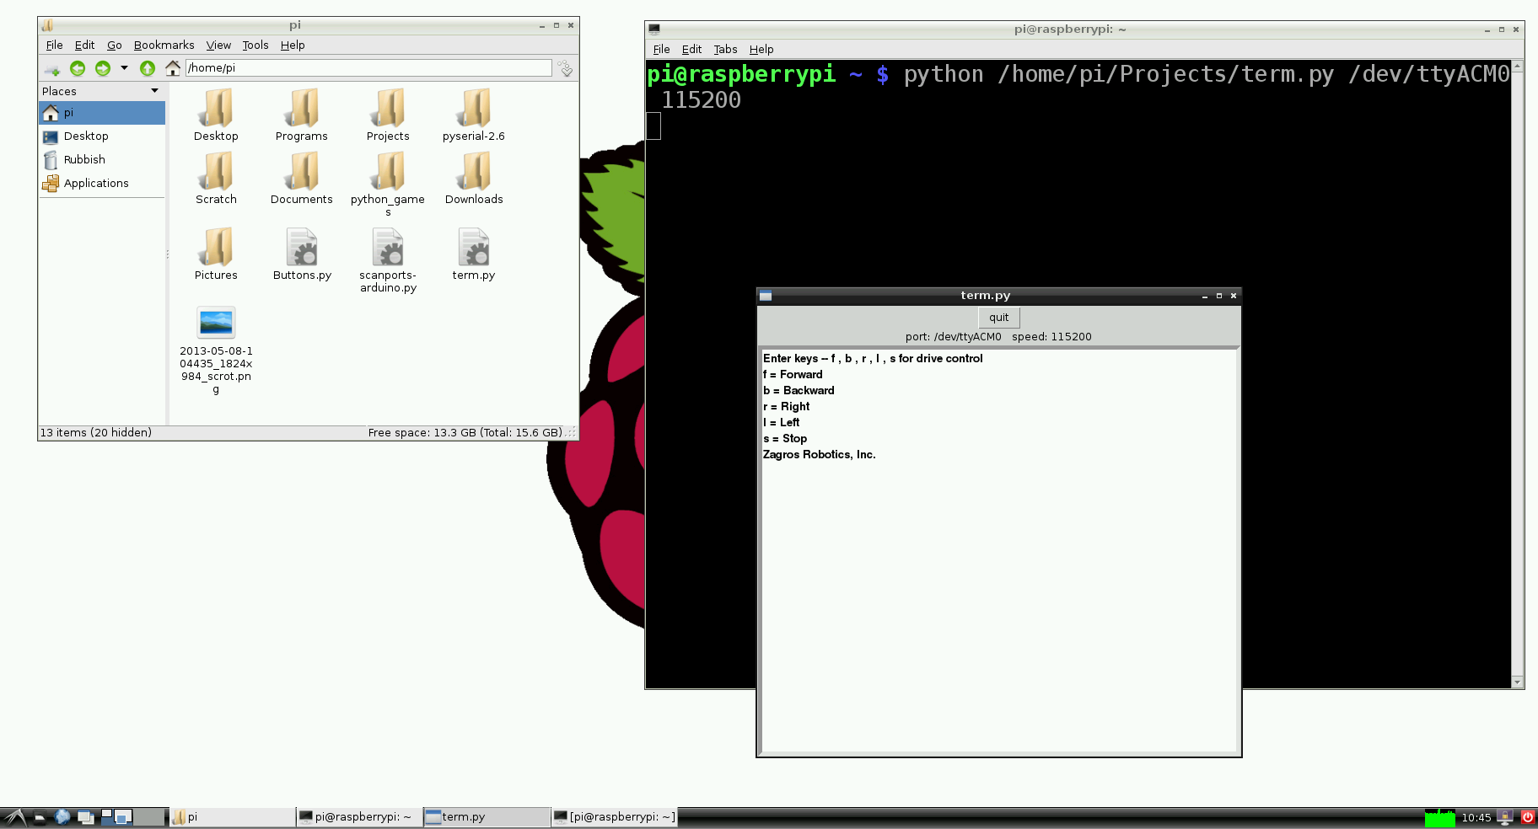This screenshot has height=829, width=1538.
Task: Go up one directory with the up arrow icon
Action: tap(148, 68)
